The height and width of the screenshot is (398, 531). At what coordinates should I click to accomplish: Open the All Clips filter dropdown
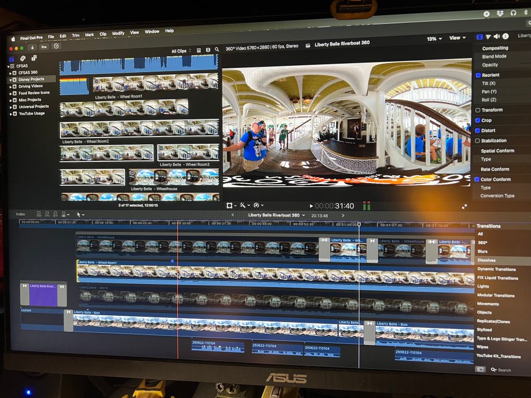coord(181,51)
